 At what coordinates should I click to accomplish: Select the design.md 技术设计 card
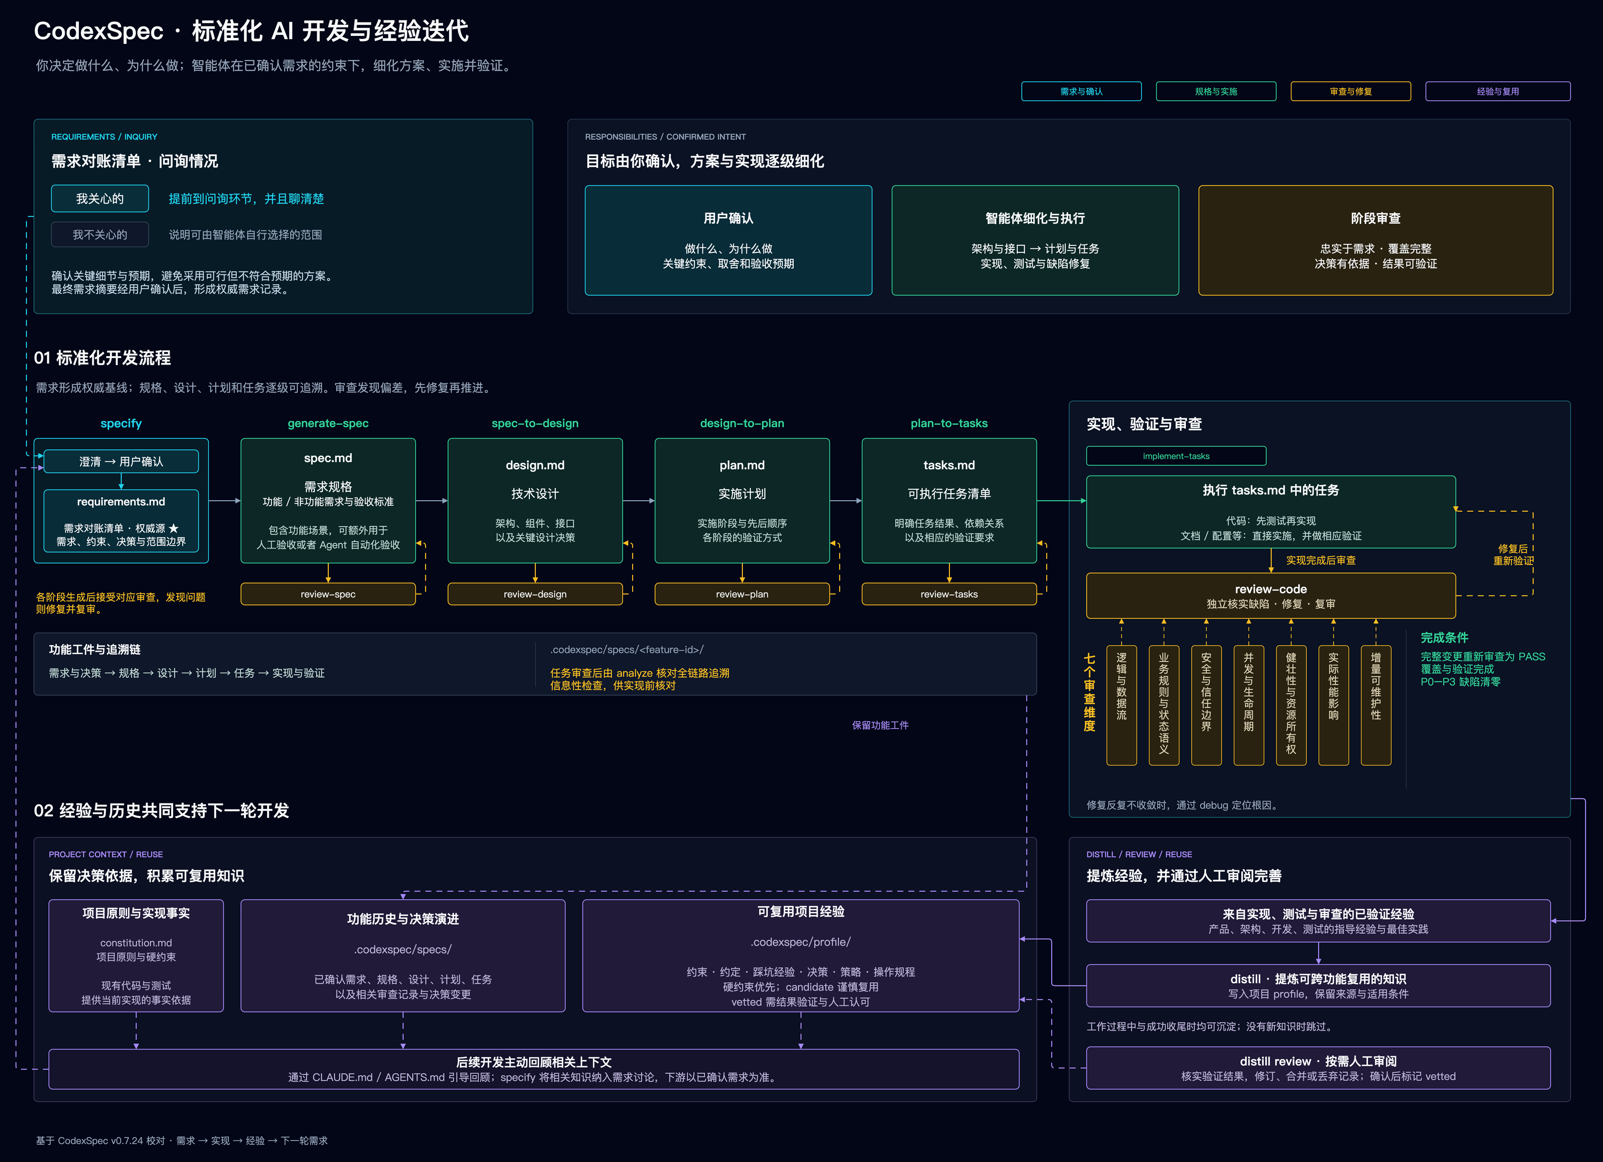pos(535,500)
